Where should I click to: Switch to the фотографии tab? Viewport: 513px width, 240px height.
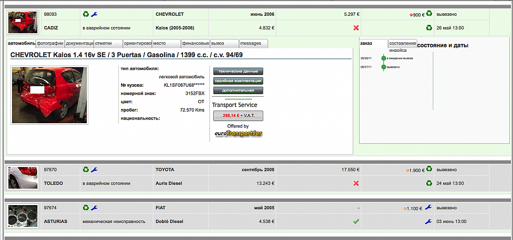(x=50, y=43)
